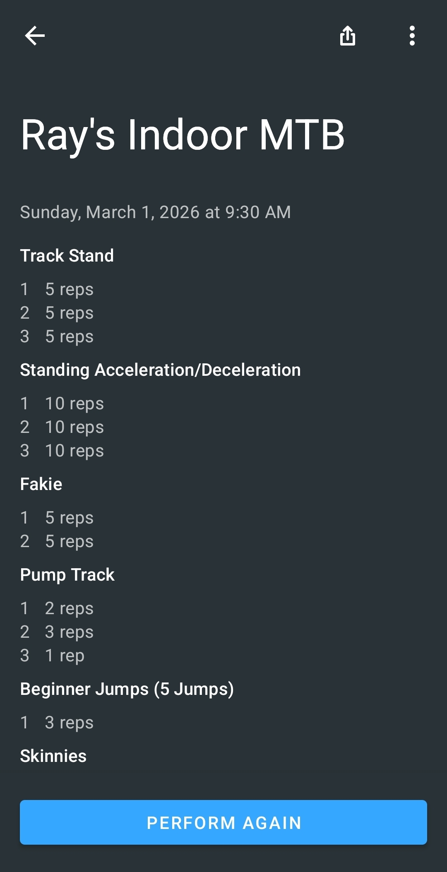This screenshot has width=447, height=872.
Task: Tap the back arrow icon
Action: coord(35,36)
